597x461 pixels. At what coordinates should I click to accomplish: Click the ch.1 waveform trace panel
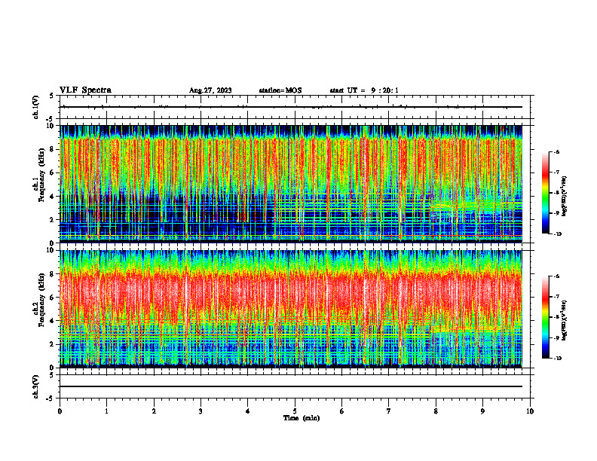coord(295,107)
